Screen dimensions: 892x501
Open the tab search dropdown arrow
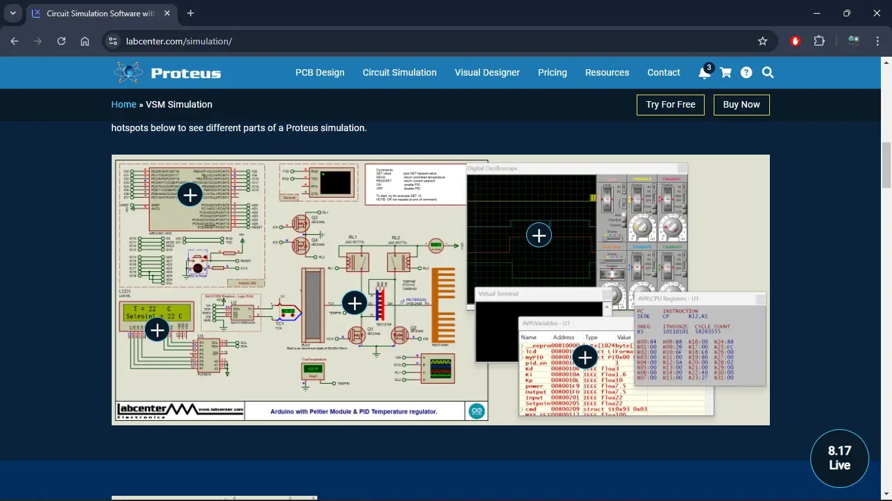(x=12, y=13)
